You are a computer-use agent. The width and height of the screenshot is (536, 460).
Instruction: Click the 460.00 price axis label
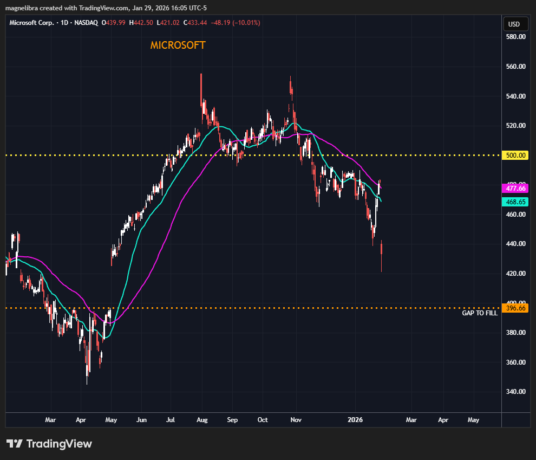[x=515, y=215]
